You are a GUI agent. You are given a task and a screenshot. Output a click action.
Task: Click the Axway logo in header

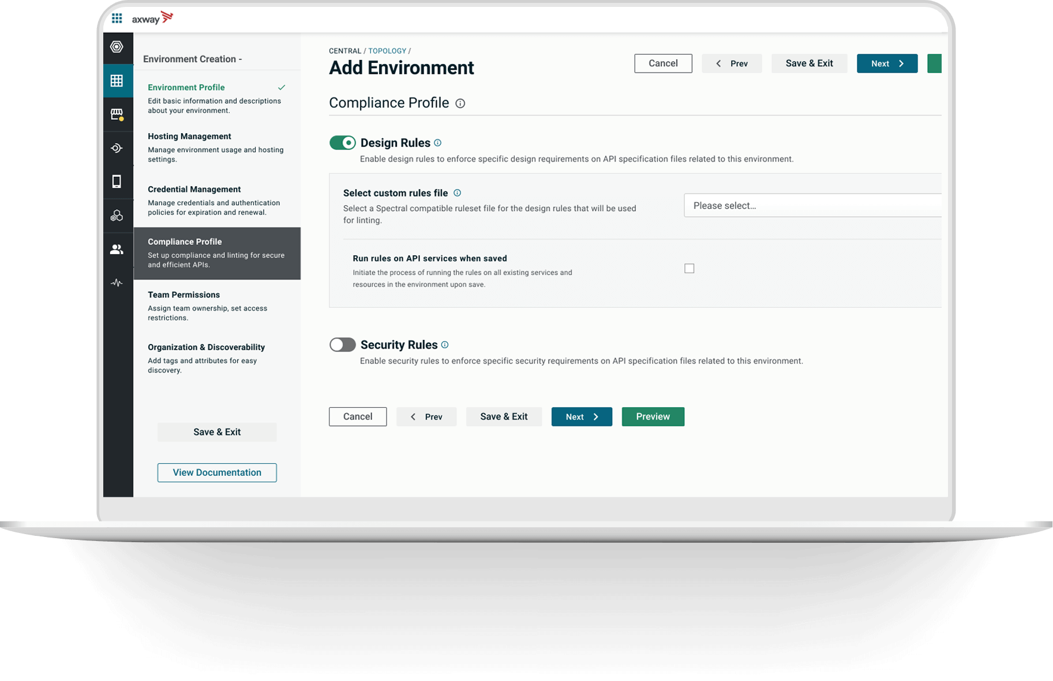152,18
